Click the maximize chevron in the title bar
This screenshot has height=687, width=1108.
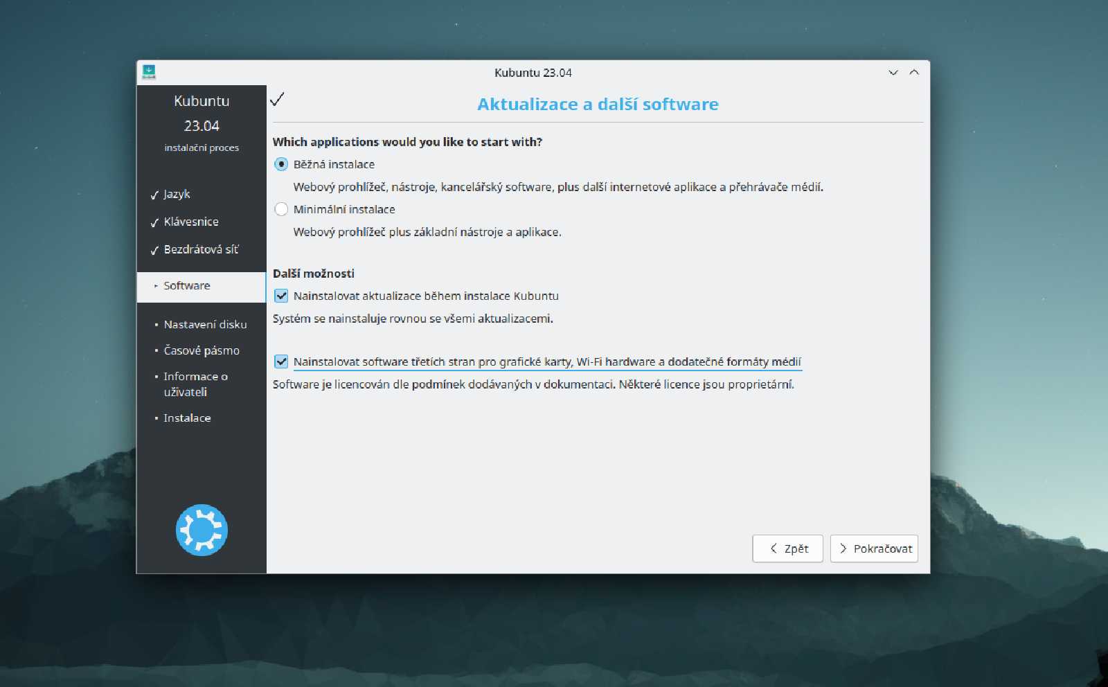[x=914, y=73]
